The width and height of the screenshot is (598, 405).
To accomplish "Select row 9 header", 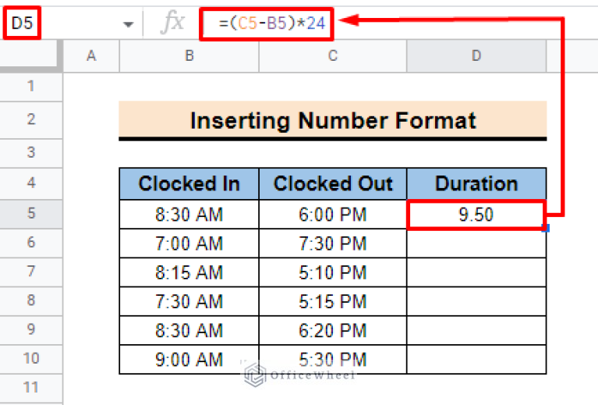I will tap(31, 330).
